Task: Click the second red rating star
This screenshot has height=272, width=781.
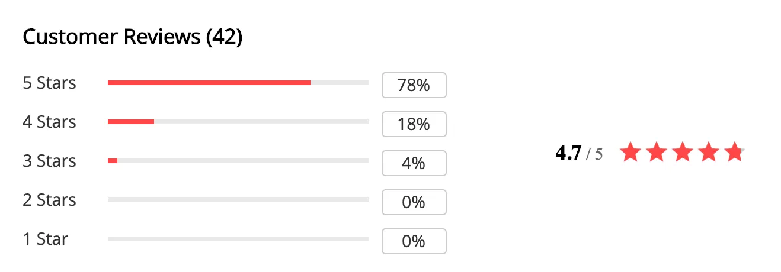Action: (657, 153)
